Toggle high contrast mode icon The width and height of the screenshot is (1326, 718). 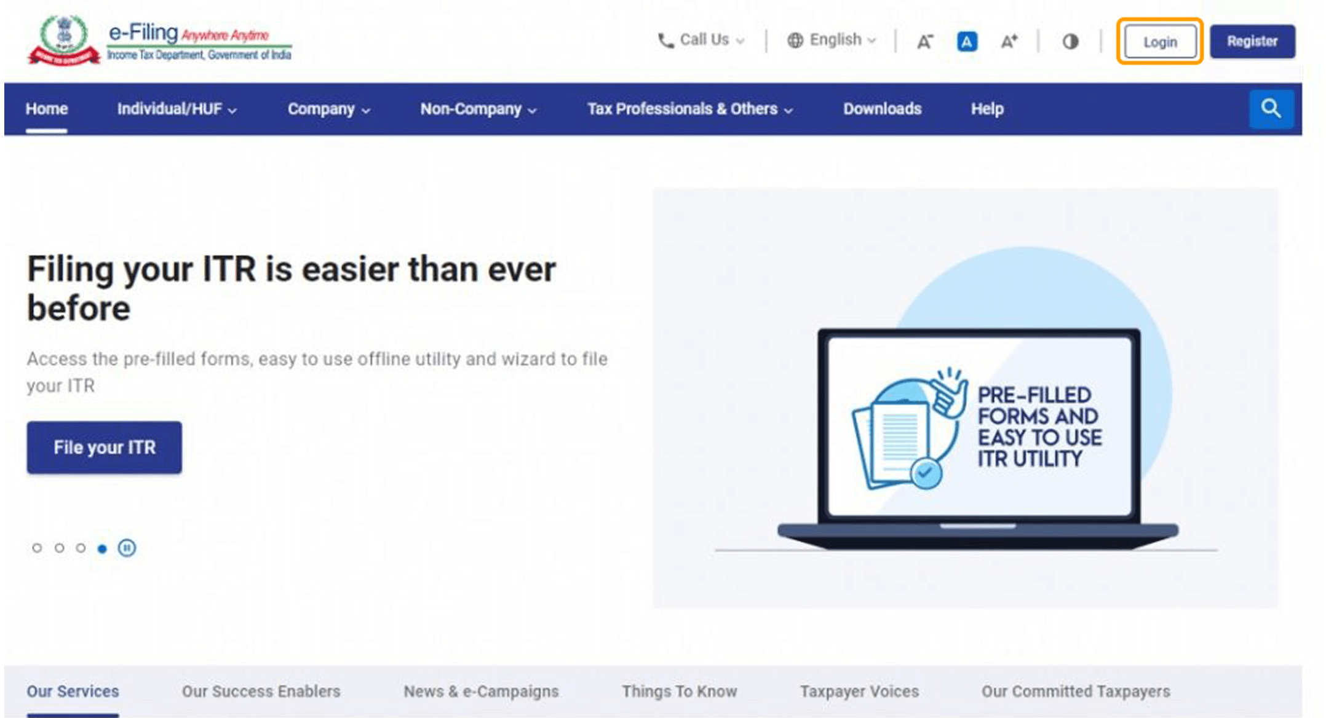click(x=1070, y=42)
